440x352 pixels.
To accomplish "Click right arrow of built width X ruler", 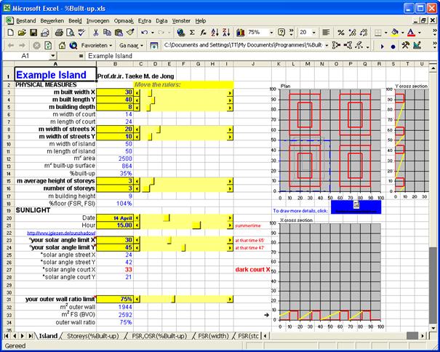I will (x=230, y=92).
